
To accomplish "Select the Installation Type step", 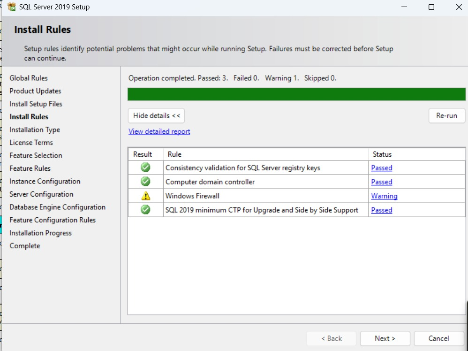I will (x=35, y=130).
